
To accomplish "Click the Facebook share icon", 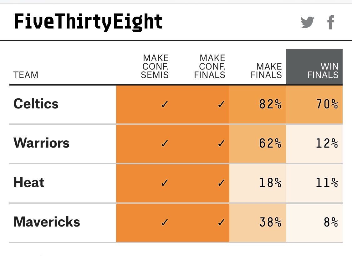I will [330, 22].
